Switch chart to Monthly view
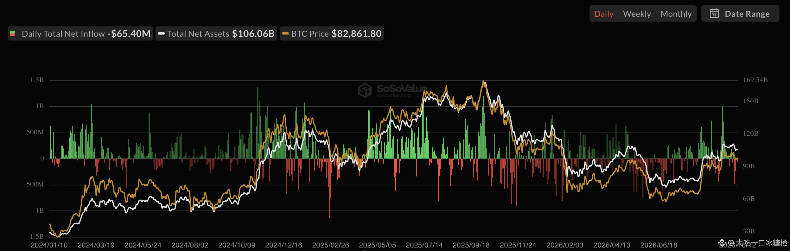 point(676,14)
